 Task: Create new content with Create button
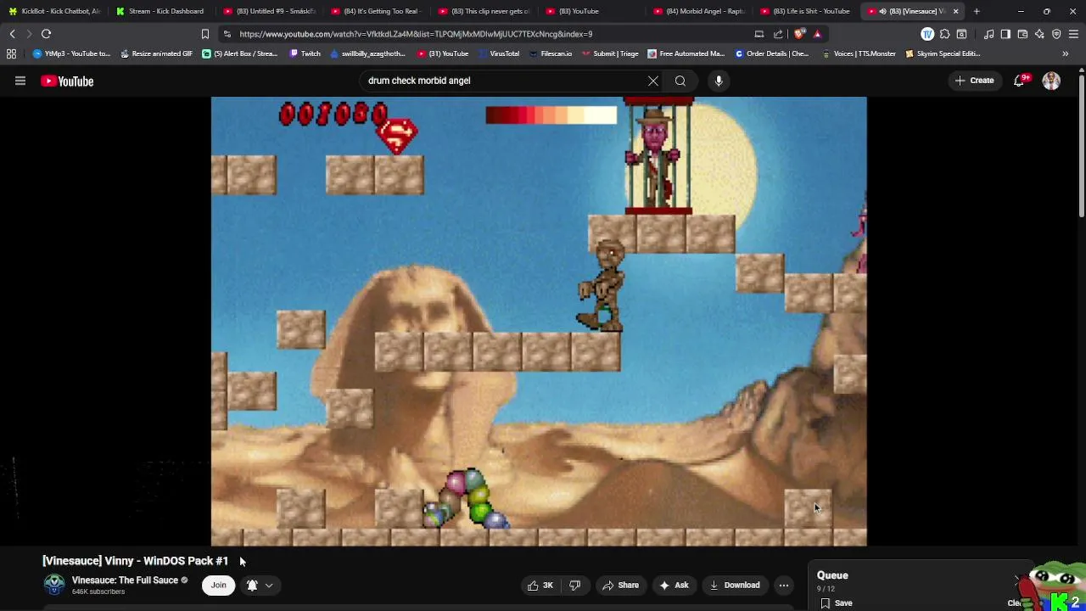974,81
